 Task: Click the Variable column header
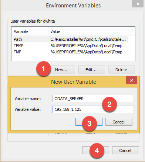coord(30,32)
